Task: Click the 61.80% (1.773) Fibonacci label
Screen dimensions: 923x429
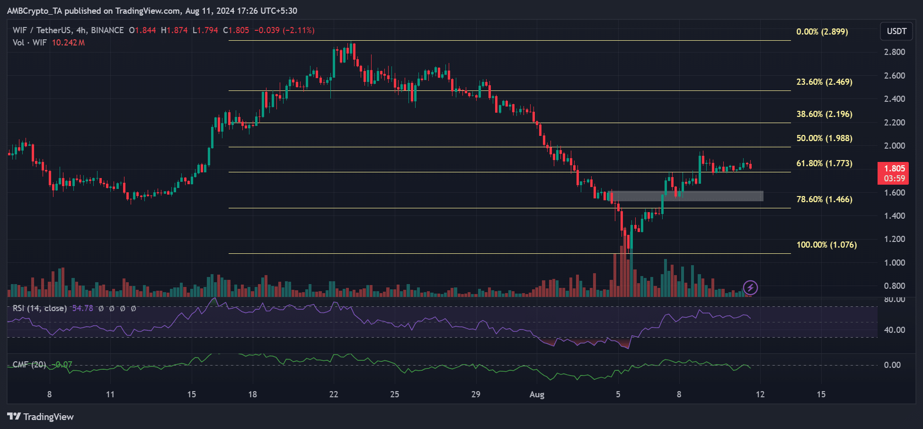Action: pyautogui.click(x=824, y=163)
